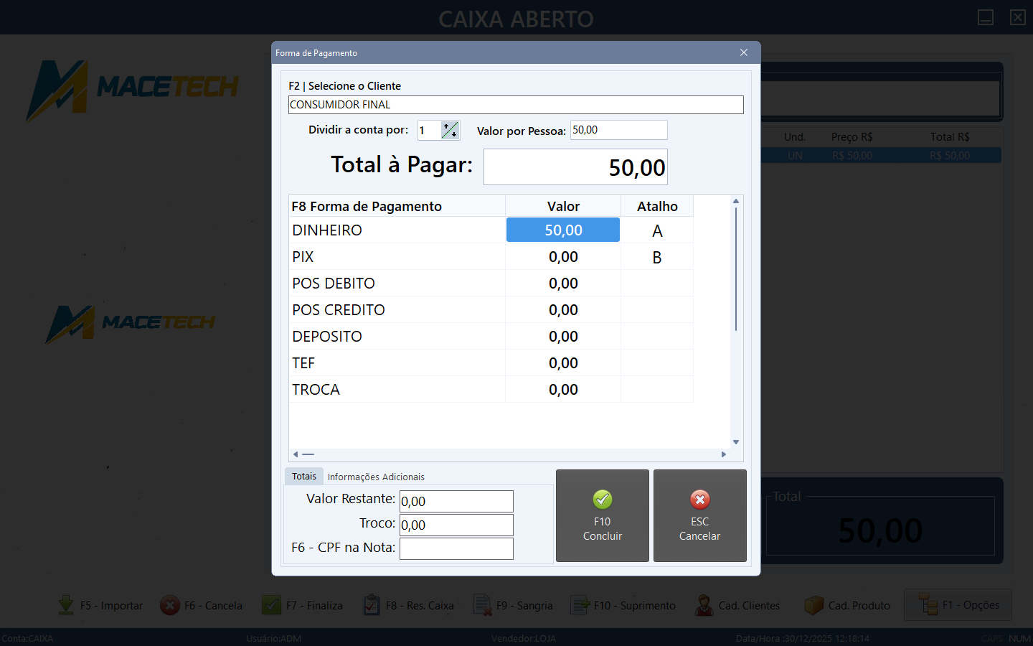This screenshot has width=1033, height=646.
Task: Click the payment list scrollbar down arrow
Action: point(735,441)
